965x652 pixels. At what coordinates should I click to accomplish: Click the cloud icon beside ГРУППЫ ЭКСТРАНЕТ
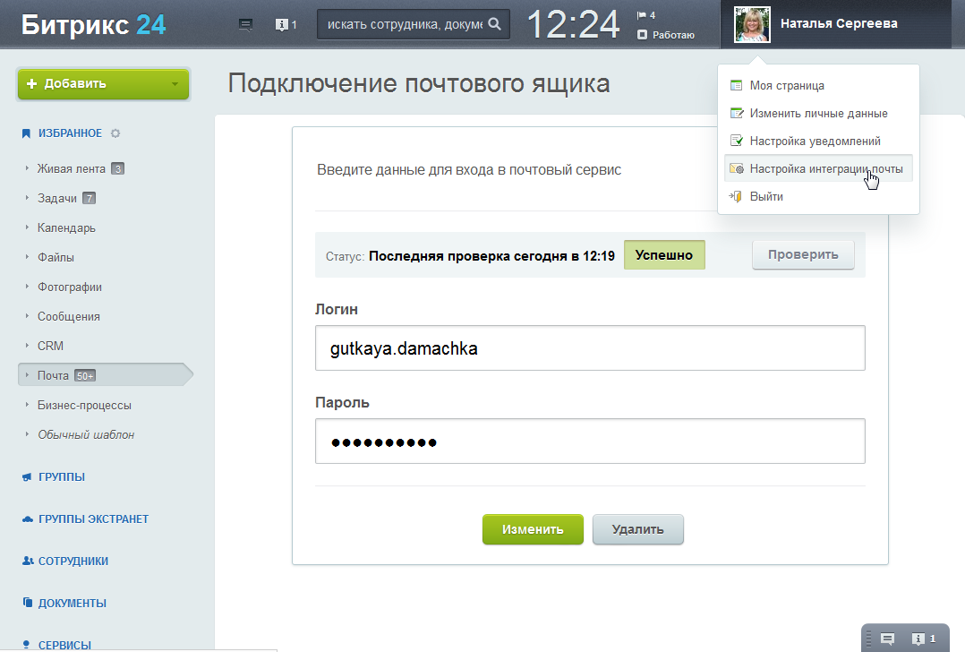tap(27, 519)
